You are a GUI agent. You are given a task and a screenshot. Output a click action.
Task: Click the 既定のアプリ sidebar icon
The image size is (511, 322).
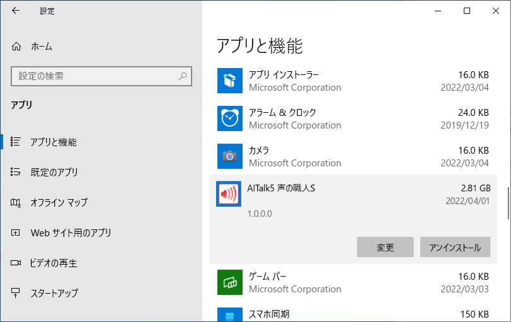click(15, 172)
